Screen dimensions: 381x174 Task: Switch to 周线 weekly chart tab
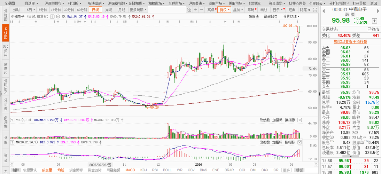[x=108, y=10]
